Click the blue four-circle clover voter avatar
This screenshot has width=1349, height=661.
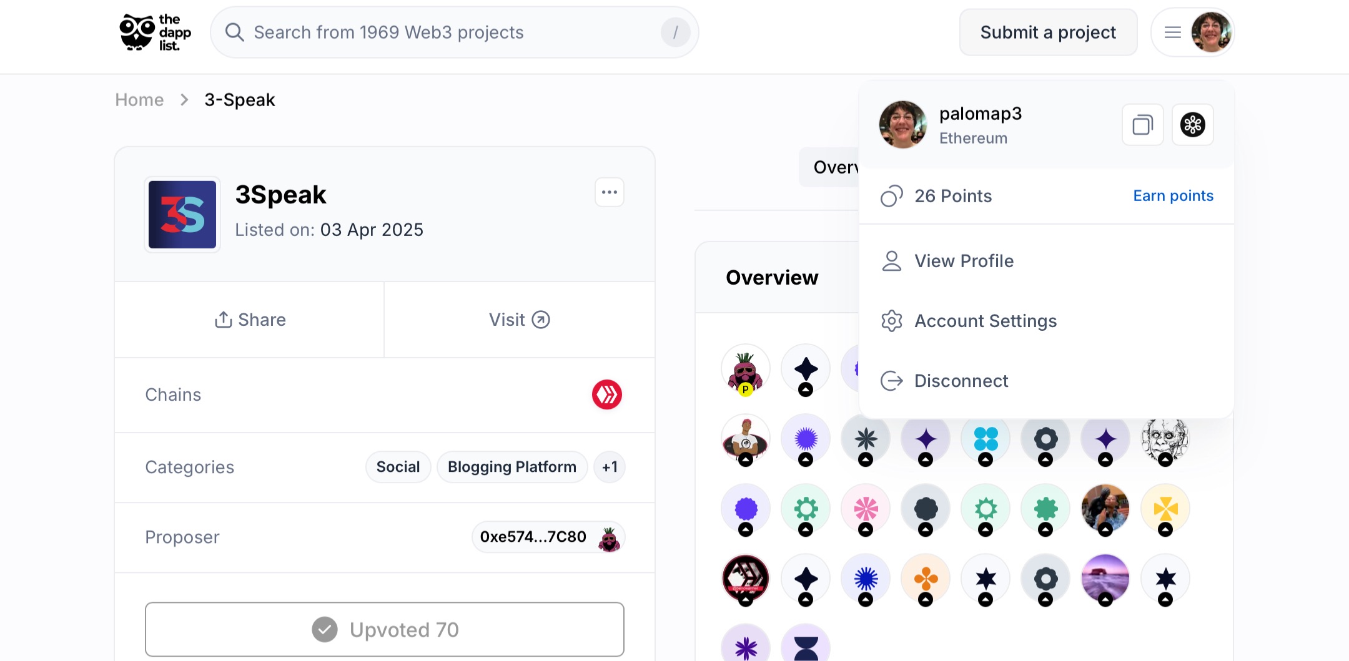[x=986, y=439]
